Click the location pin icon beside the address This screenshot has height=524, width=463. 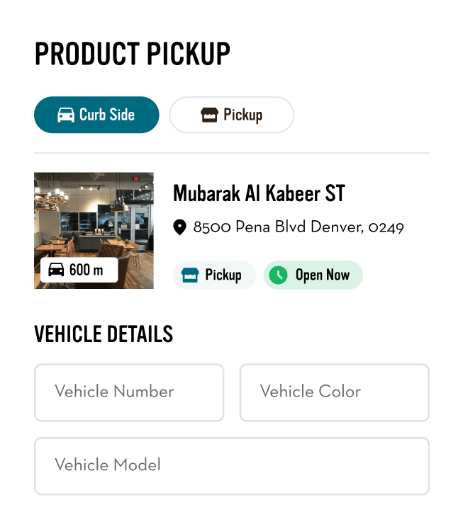tap(180, 227)
